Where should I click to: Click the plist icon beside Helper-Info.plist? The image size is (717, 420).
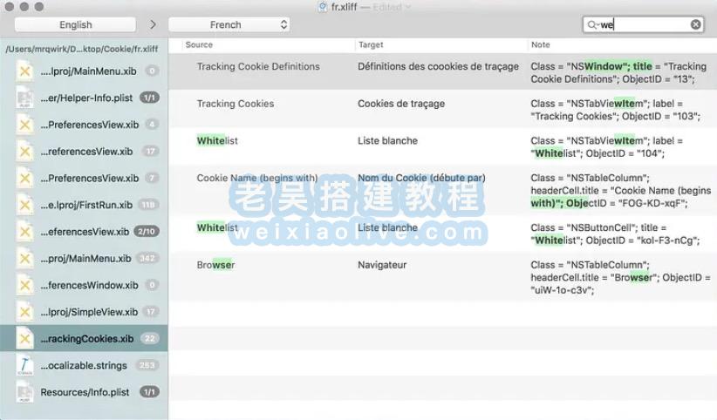click(x=24, y=98)
